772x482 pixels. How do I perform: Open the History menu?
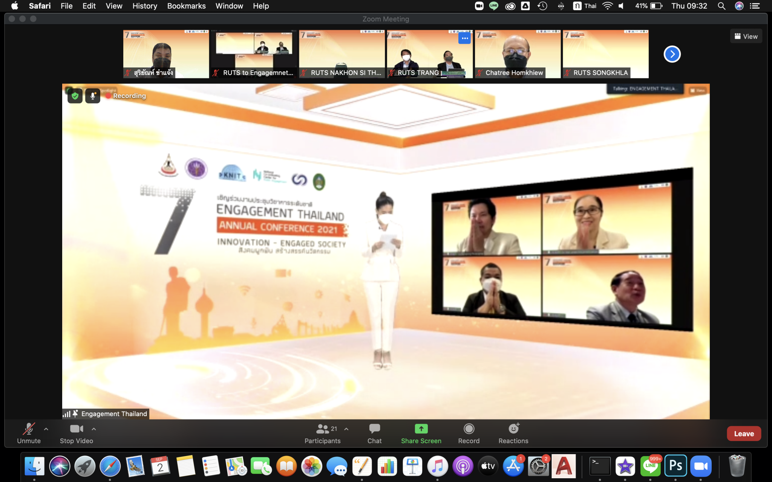coord(145,6)
